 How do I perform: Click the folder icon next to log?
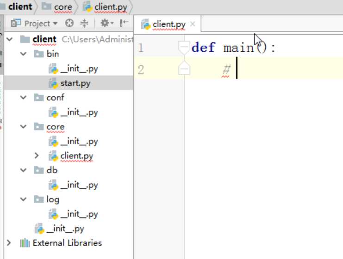click(x=39, y=199)
